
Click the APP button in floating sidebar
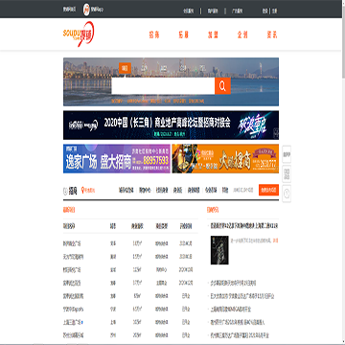[287, 154]
